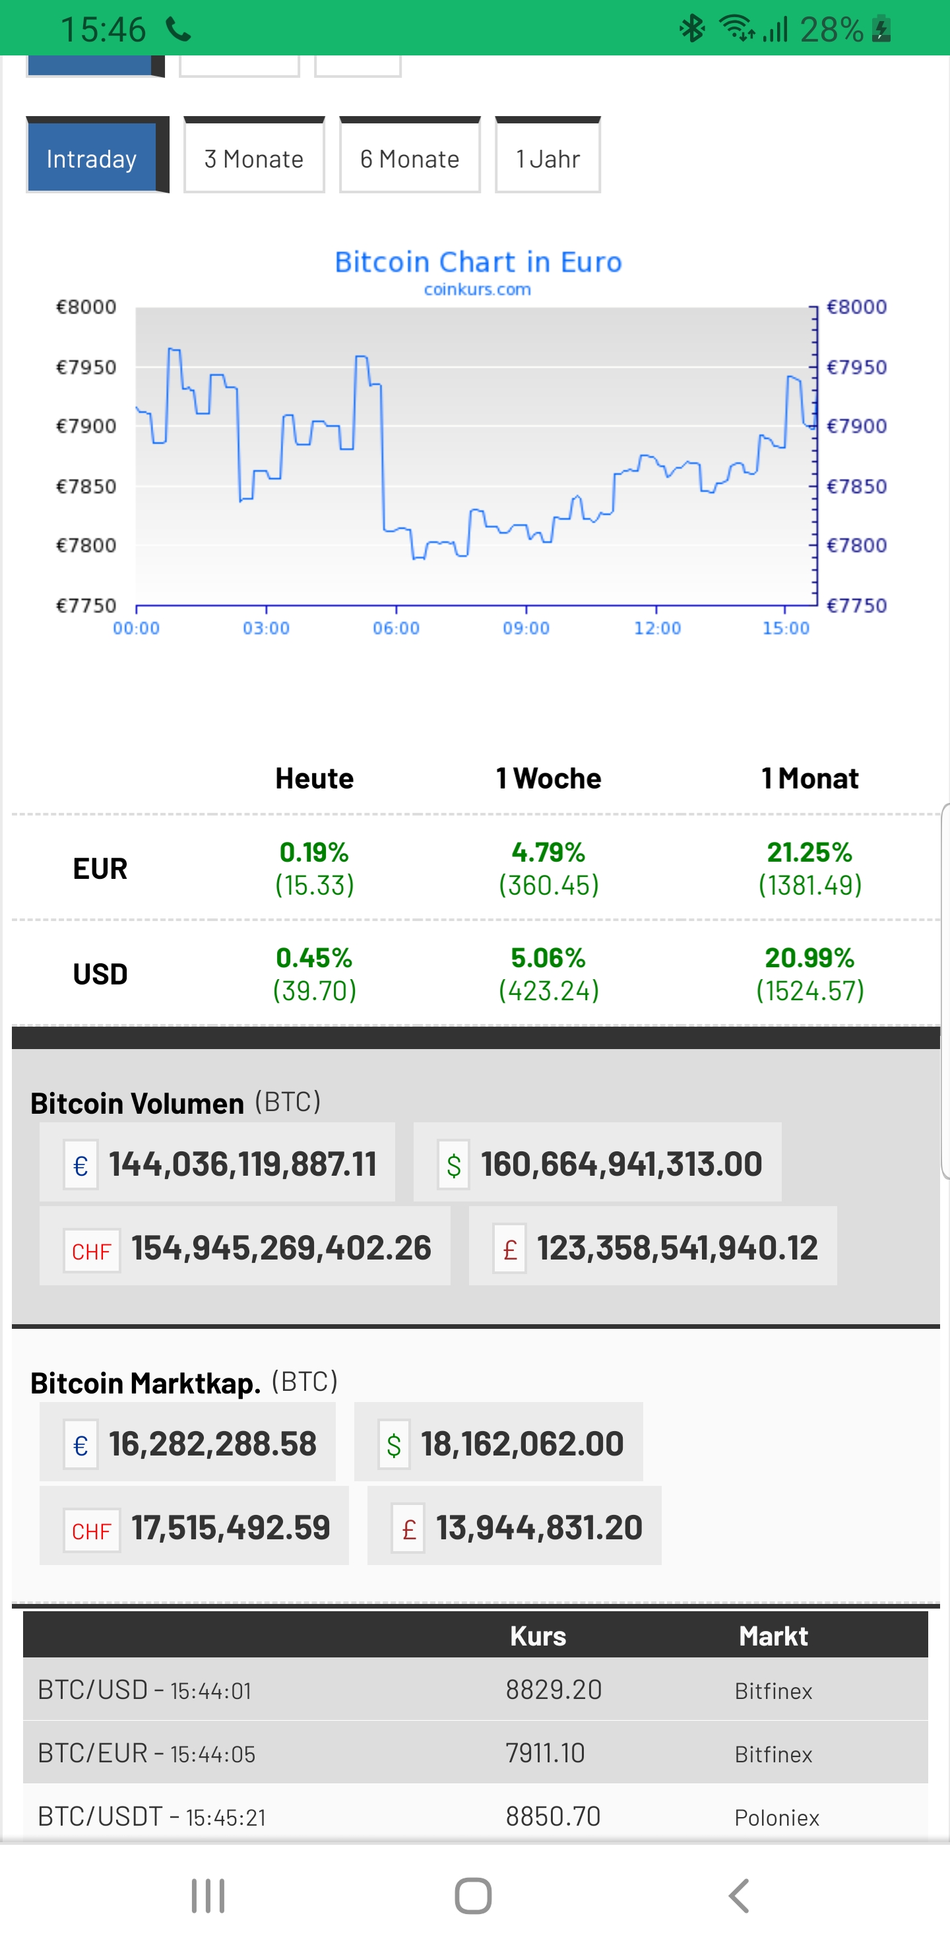This screenshot has width=950, height=1953.
Task: Select the Intraday chart tab
Action: point(92,158)
